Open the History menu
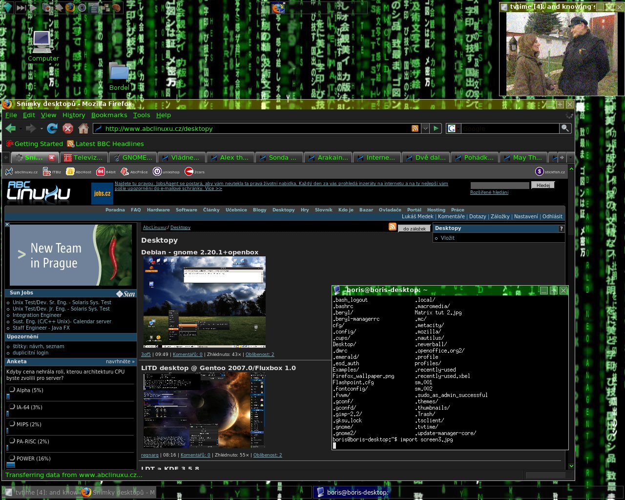Screen dimensions: 625x500 tap(74, 115)
